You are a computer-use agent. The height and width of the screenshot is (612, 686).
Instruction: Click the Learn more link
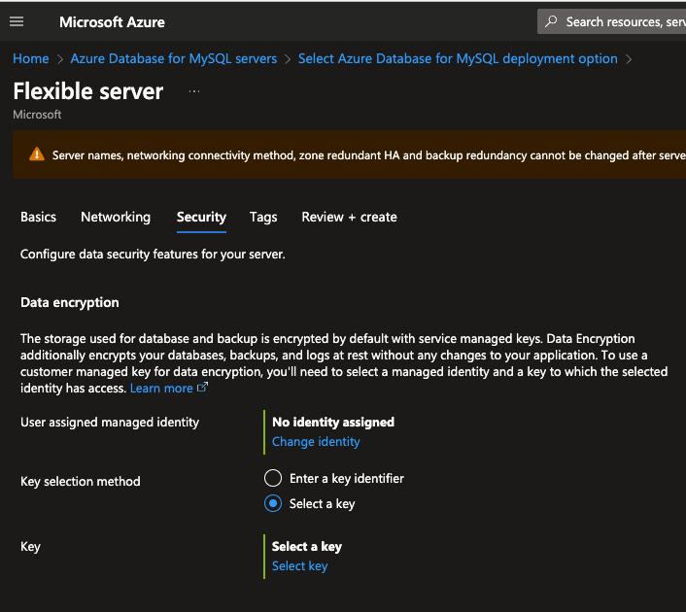click(x=161, y=388)
